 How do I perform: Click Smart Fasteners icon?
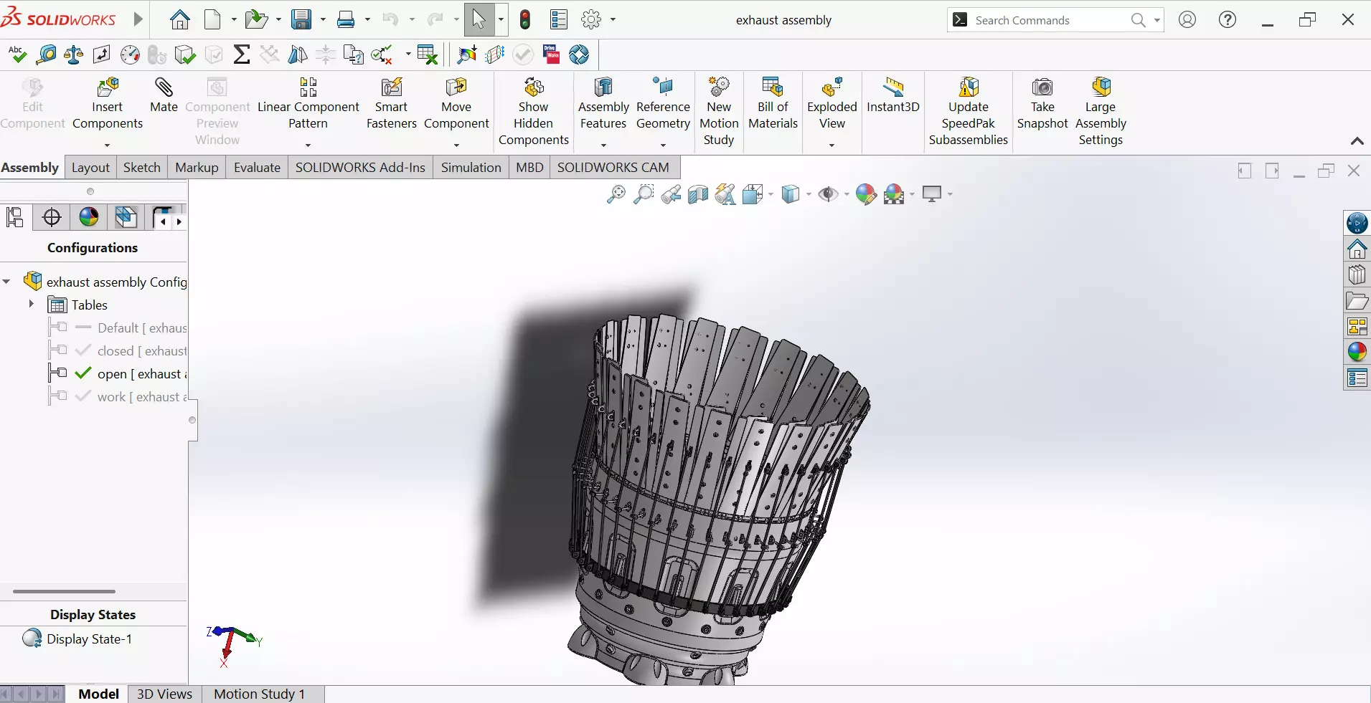click(x=391, y=88)
